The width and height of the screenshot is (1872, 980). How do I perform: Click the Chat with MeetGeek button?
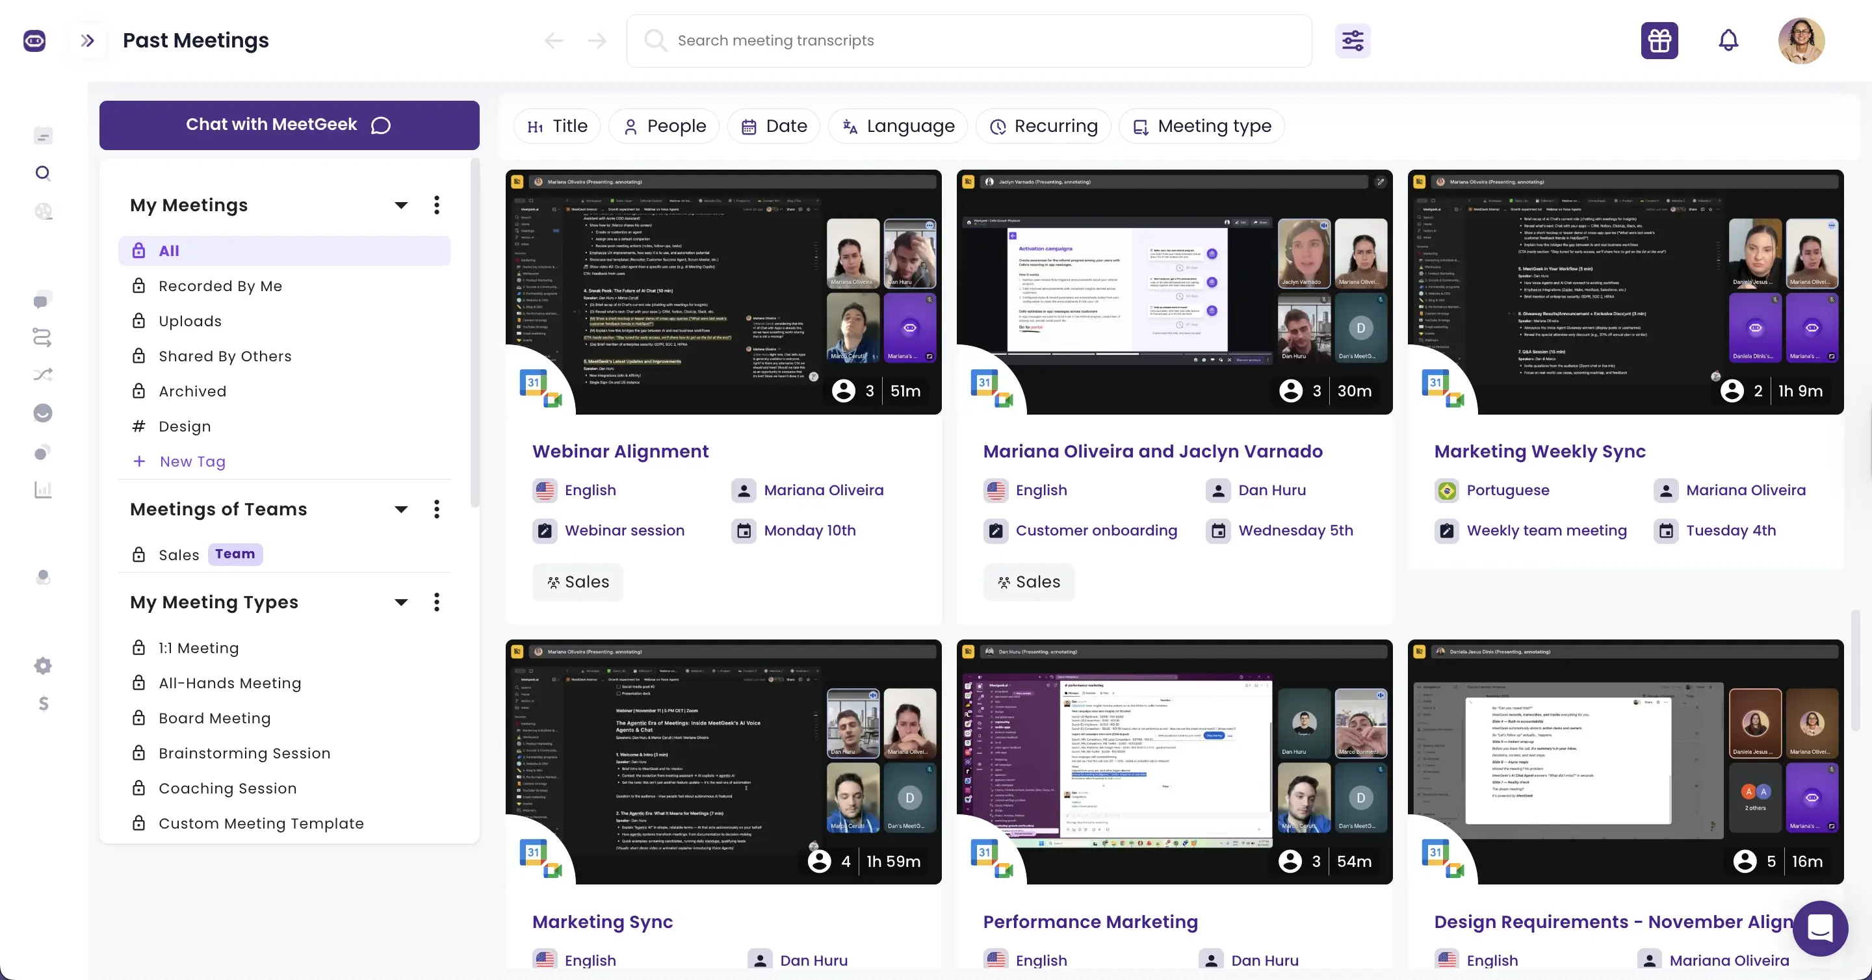(289, 124)
